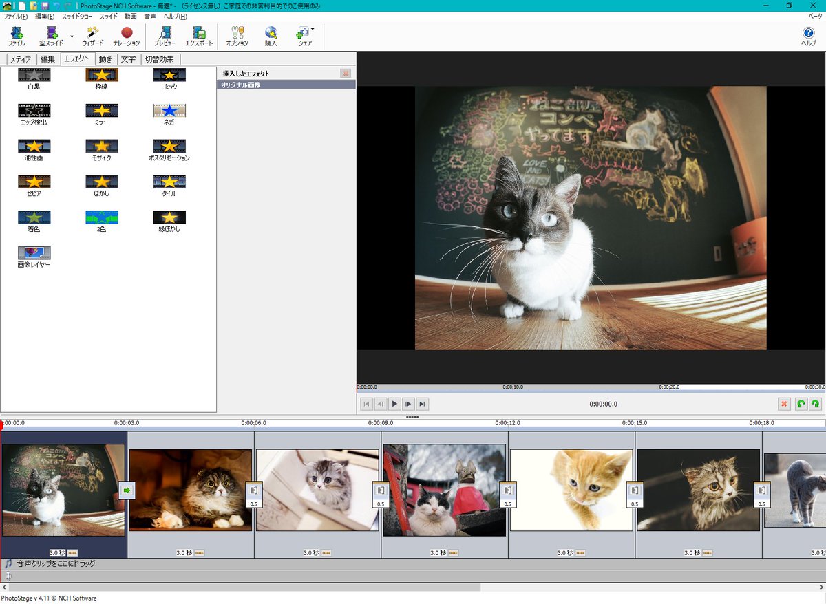Apply the タイル tile effect

point(169,186)
